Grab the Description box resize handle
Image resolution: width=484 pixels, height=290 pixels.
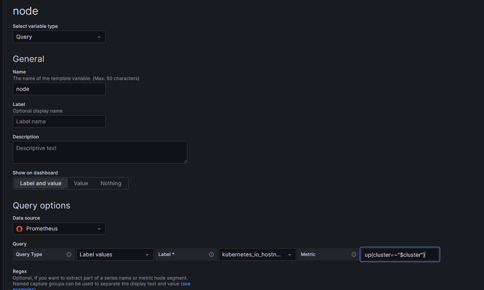(185, 161)
